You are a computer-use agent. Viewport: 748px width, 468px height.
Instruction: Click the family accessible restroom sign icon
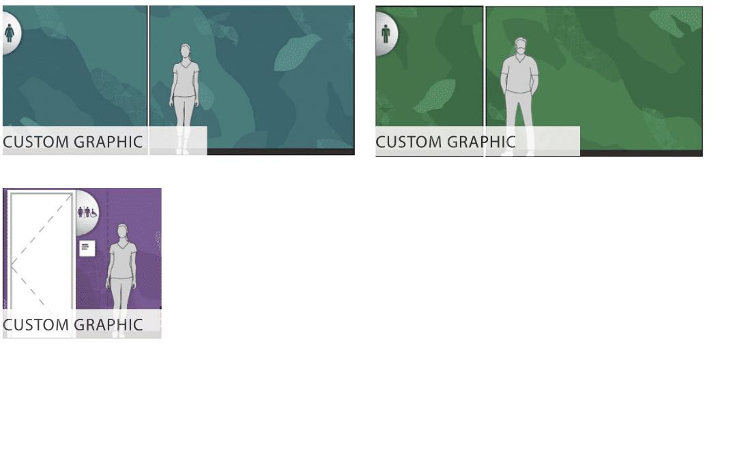[87, 213]
